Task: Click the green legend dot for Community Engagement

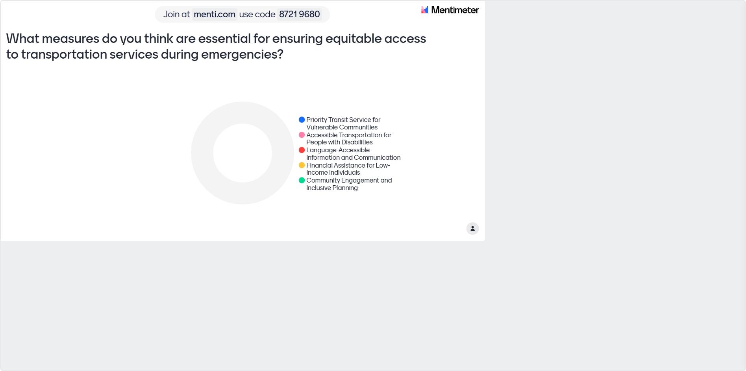Action: click(302, 180)
